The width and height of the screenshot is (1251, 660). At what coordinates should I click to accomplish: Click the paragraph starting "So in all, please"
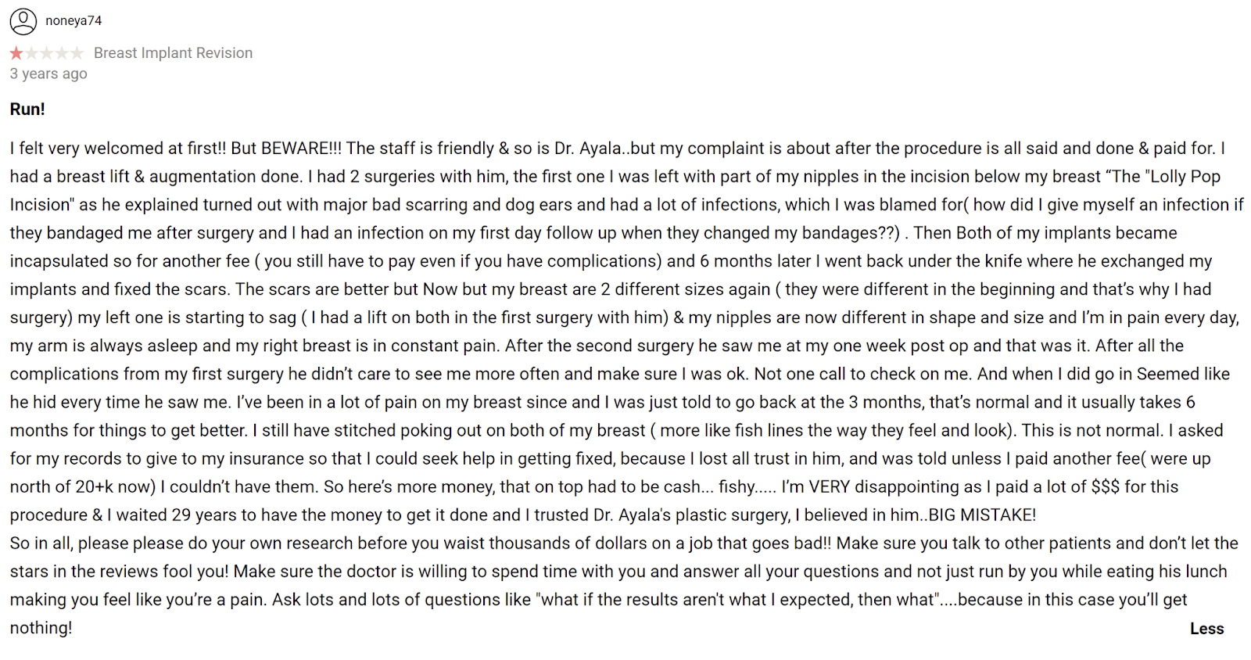[624, 586]
